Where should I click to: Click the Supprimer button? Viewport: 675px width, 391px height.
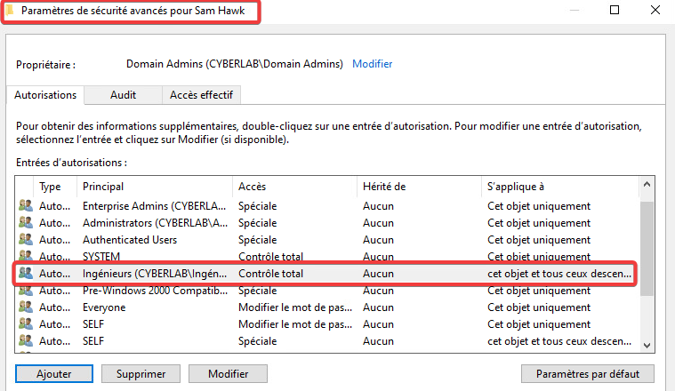141,374
